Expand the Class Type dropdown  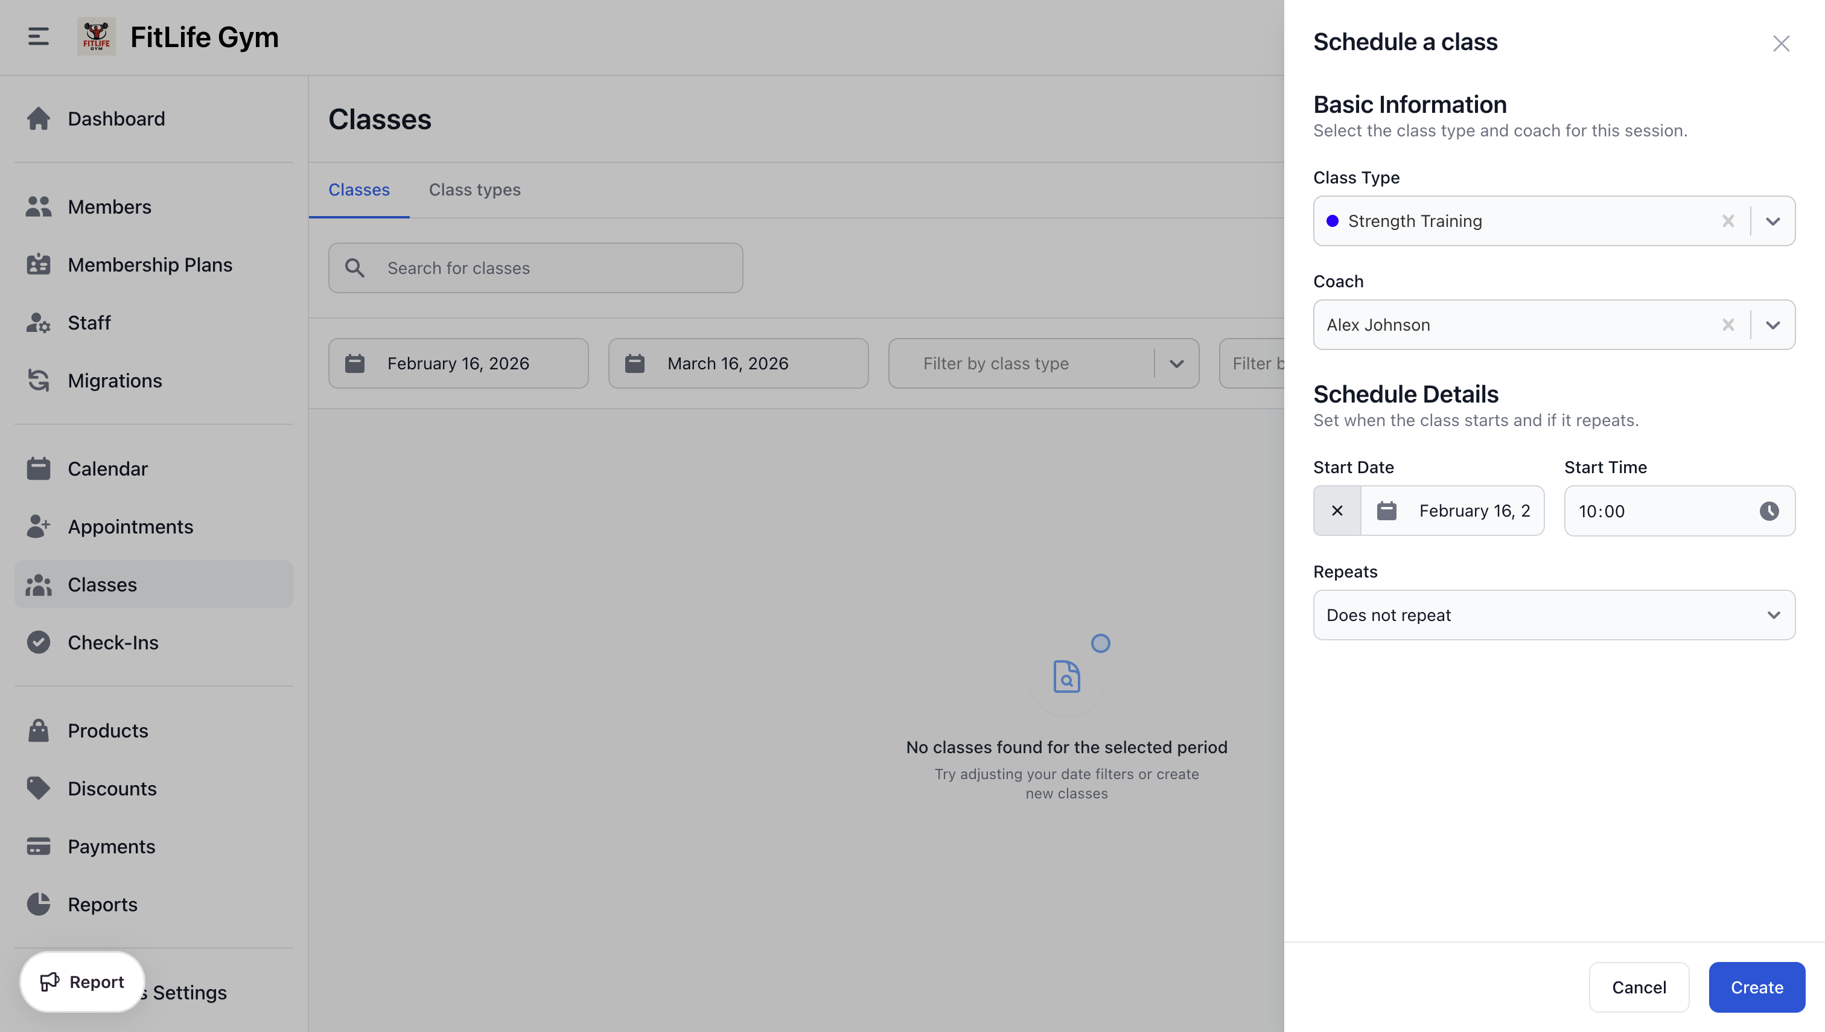(1772, 220)
